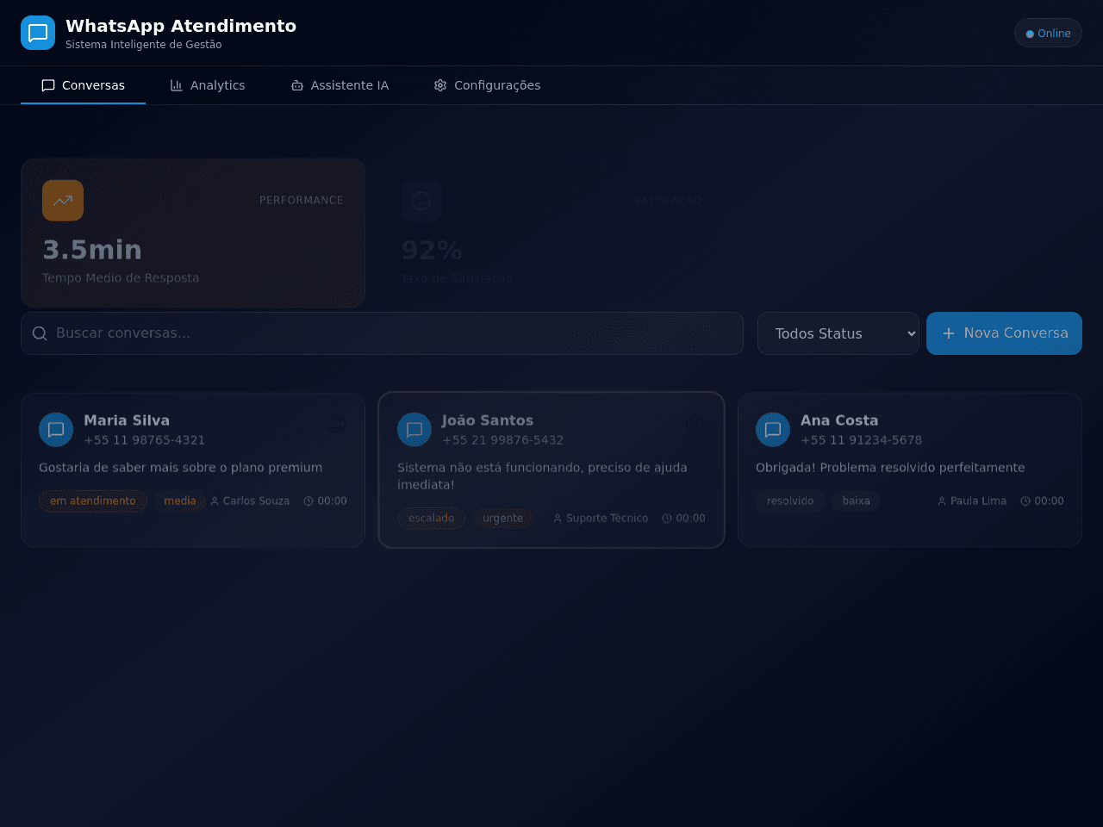Click the agent icon beside Suporte Técnico

coord(558,519)
